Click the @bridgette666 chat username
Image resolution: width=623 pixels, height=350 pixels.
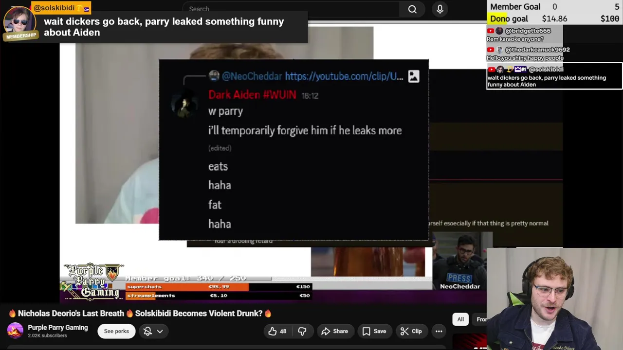(x=528, y=31)
